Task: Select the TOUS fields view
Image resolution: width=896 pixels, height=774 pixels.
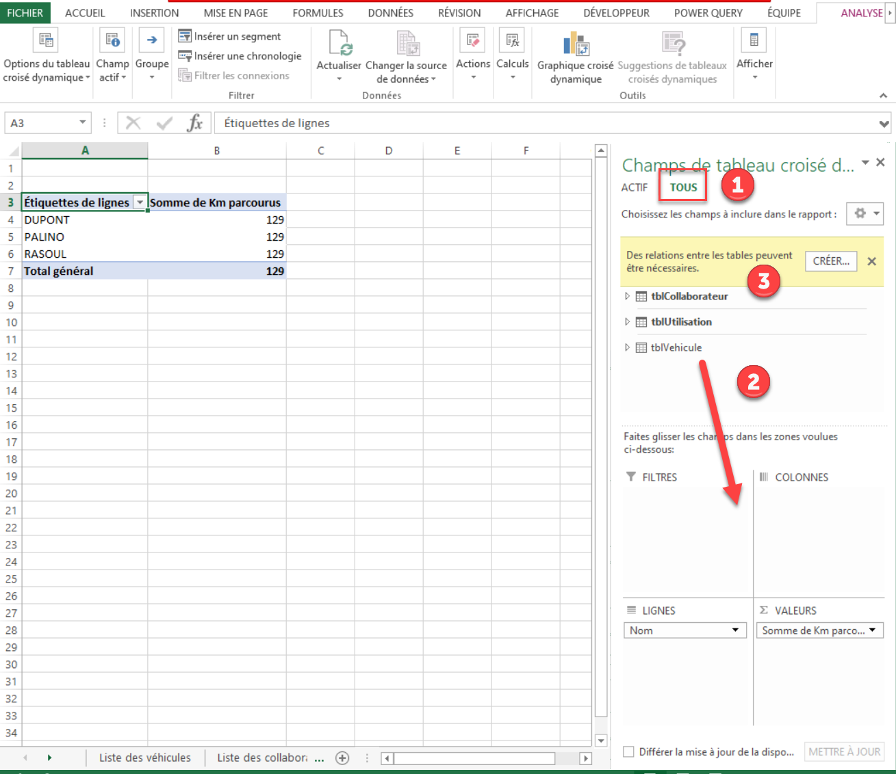Action: coord(683,187)
